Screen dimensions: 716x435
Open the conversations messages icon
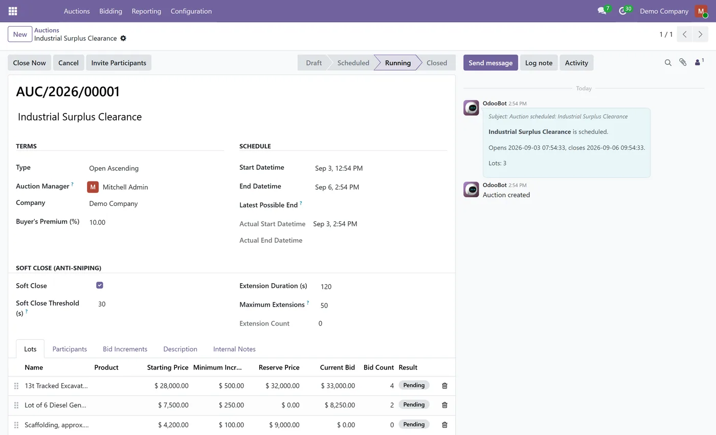[602, 11]
